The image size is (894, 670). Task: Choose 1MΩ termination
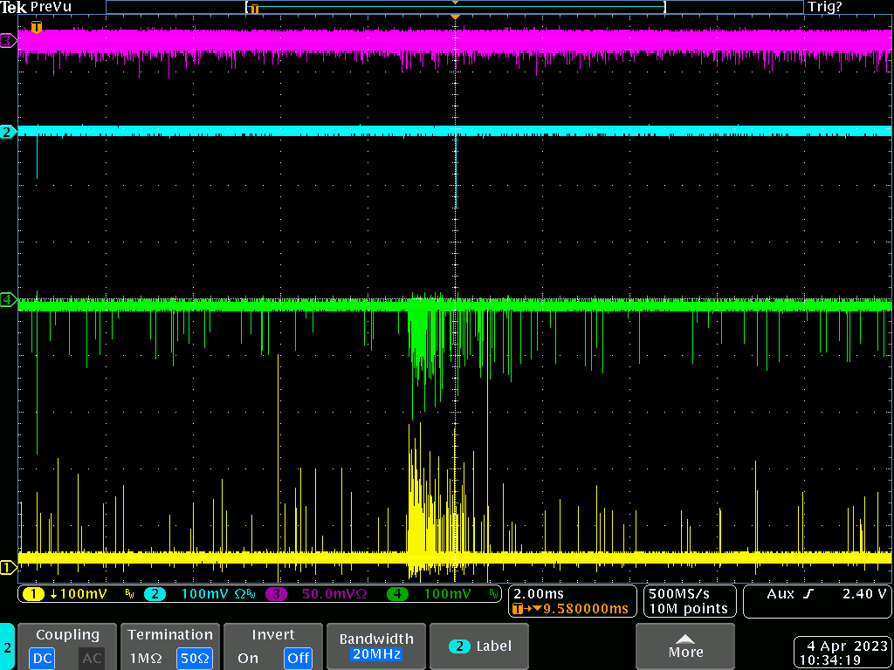pos(145,658)
